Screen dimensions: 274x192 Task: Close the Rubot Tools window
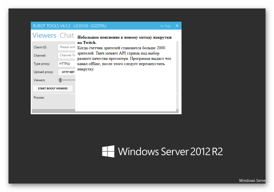tap(177, 26)
